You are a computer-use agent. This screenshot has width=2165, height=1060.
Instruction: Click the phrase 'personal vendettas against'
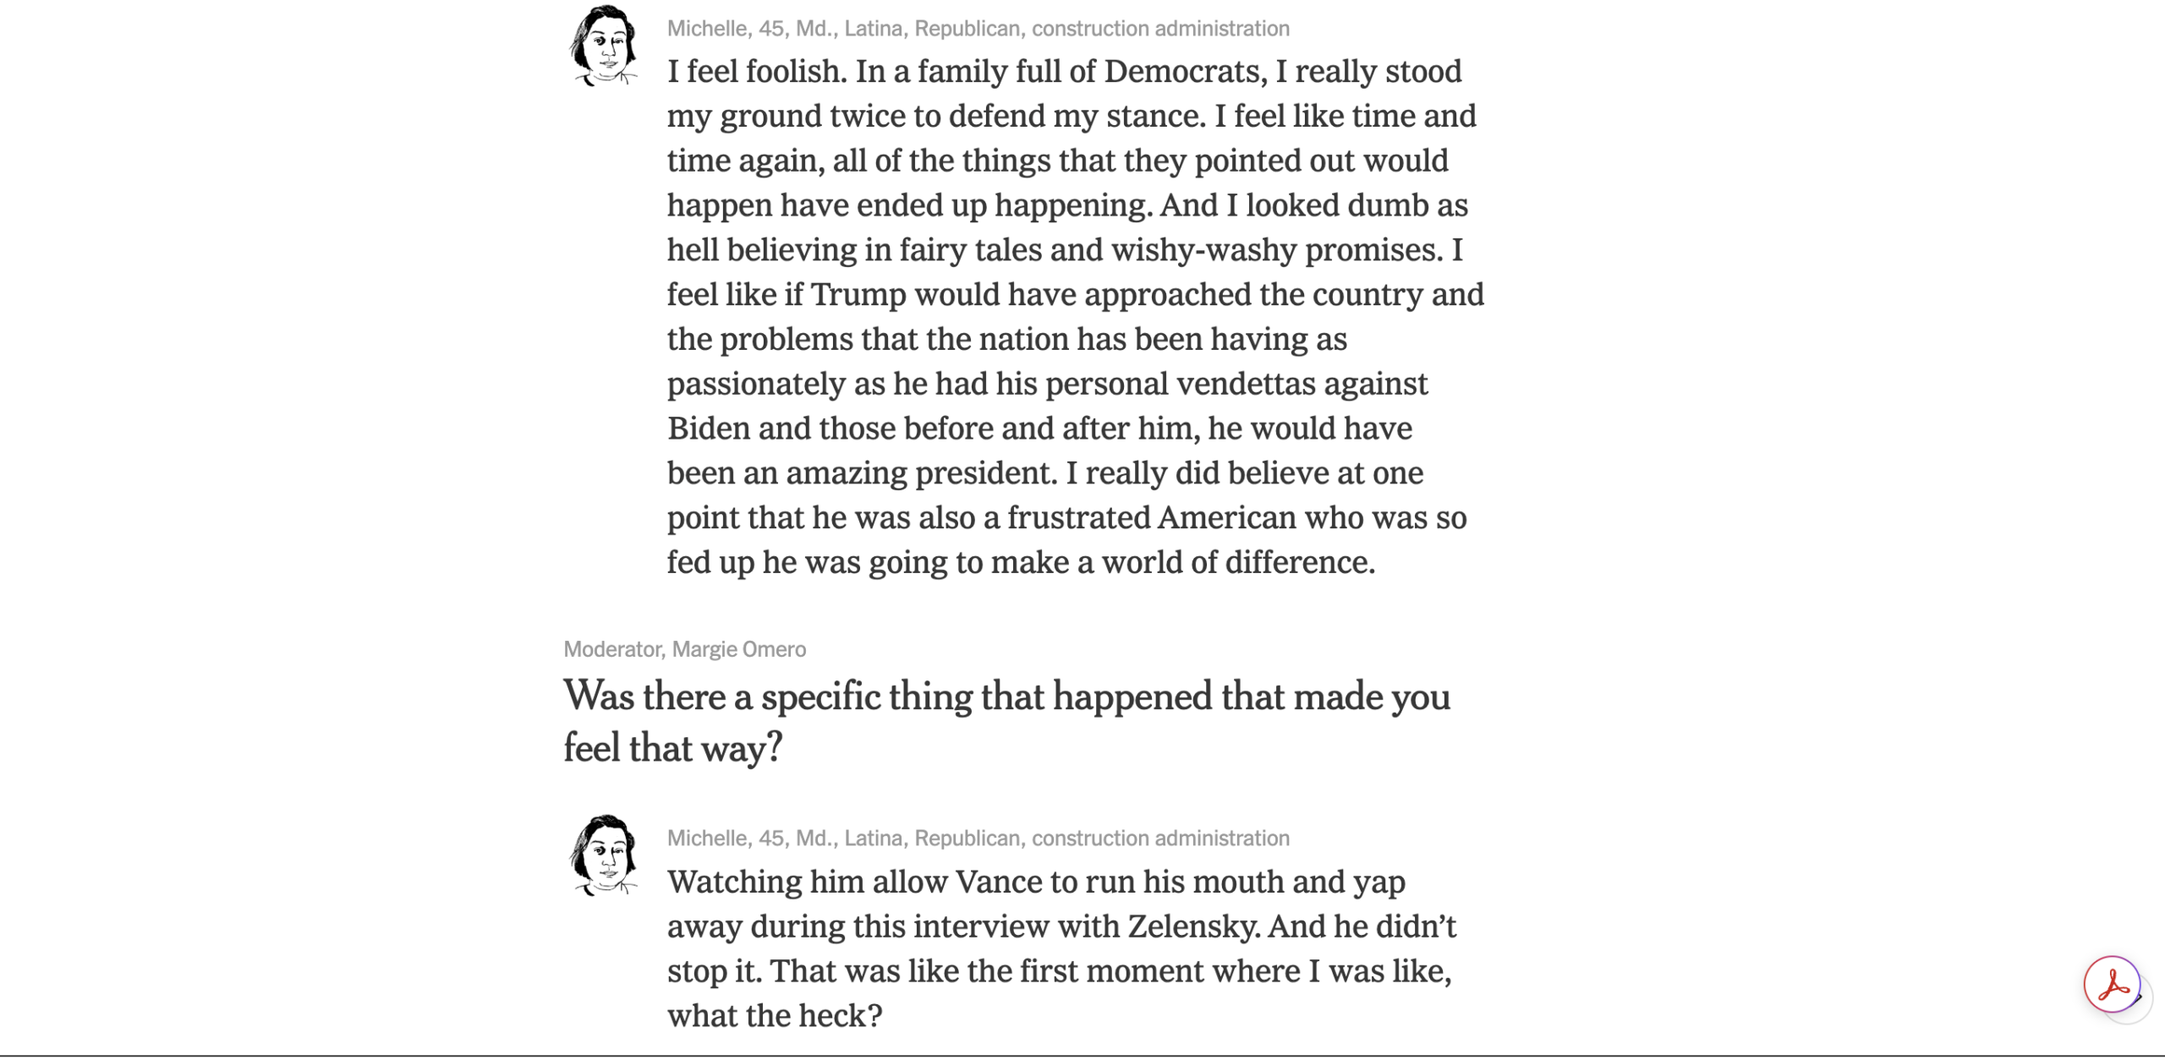click(1236, 385)
